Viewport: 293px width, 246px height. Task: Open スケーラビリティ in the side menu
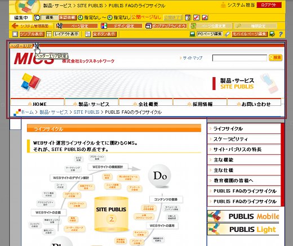pyautogui.click(x=244, y=139)
